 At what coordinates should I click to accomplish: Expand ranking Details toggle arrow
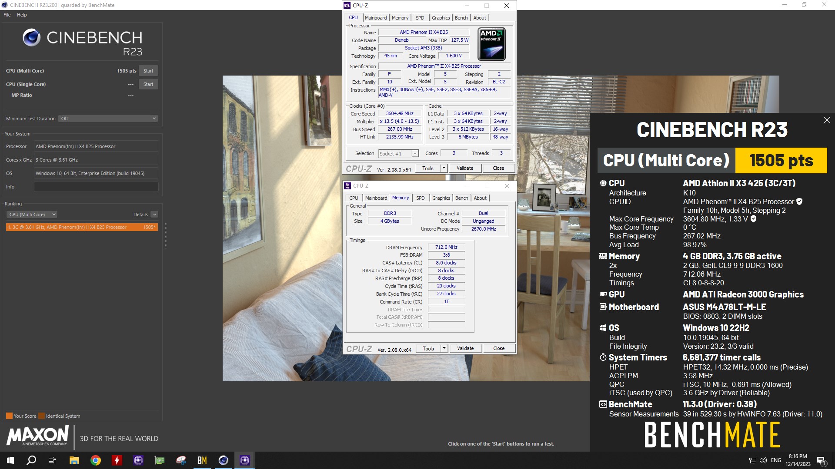(154, 215)
